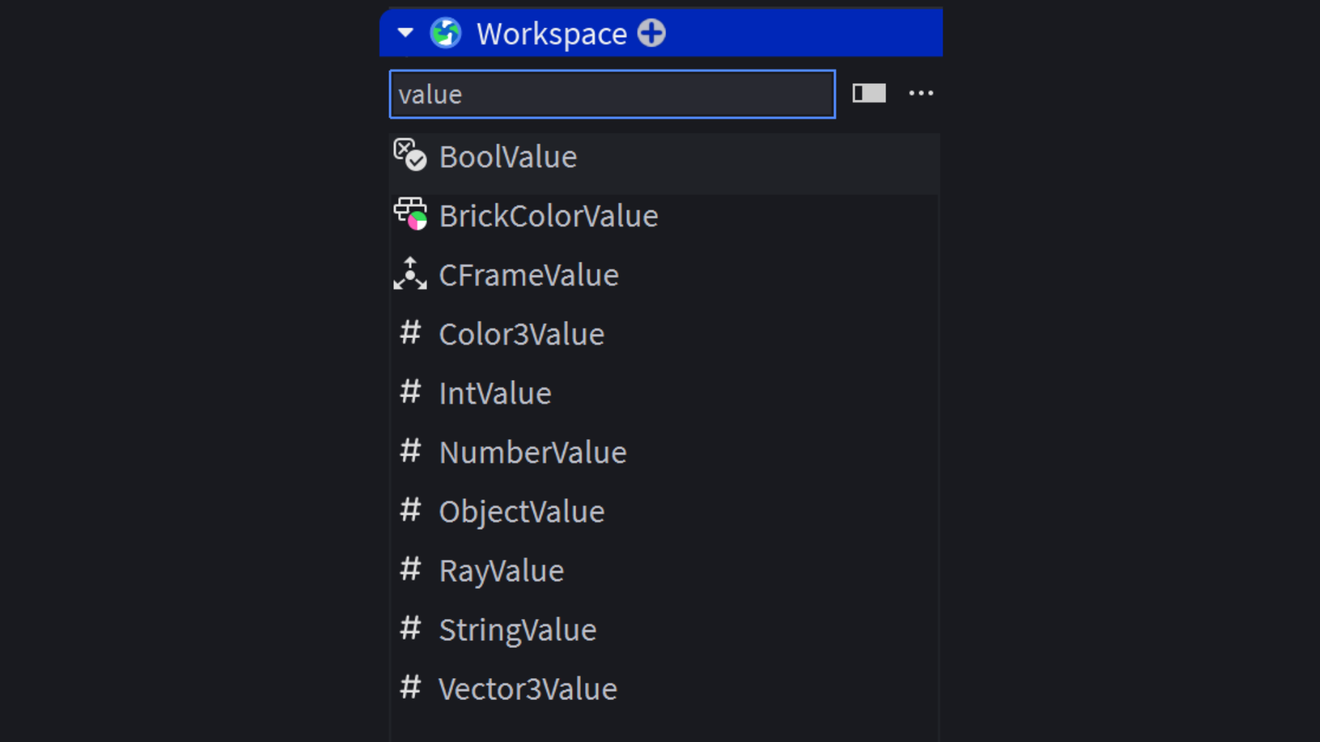The height and width of the screenshot is (742, 1320).
Task: Pick the BrickColorValue text label
Action: click(548, 216)
